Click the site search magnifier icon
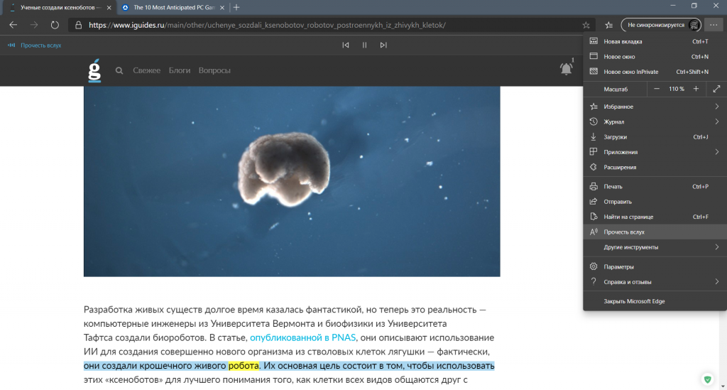The image size is (727, 390). click(x=119, y=70)
